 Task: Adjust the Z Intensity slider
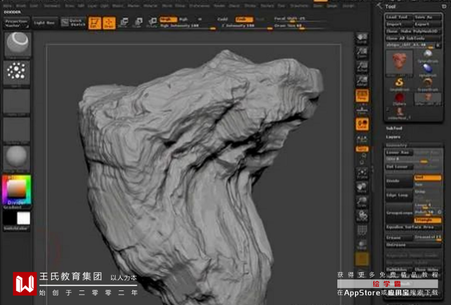[x=247, y=26]
